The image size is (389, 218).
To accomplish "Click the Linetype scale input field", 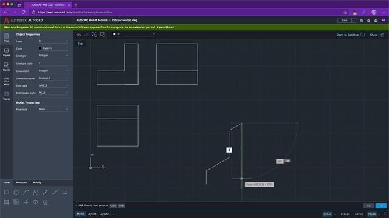I will (53, 63).
